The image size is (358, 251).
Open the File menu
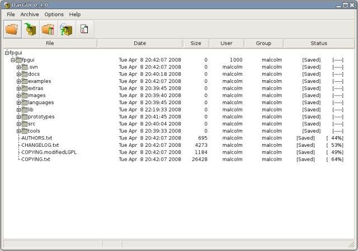pyautogui.click(x=11, y=14)
